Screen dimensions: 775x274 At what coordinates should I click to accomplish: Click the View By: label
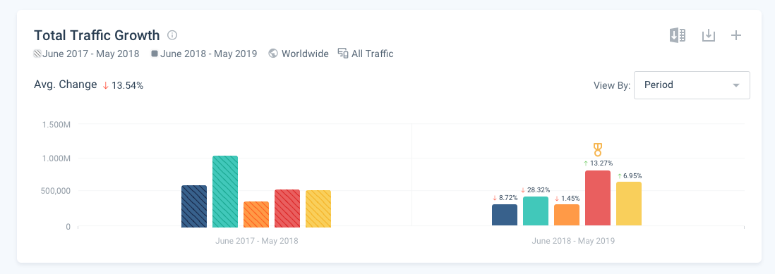tap(612, 86)
